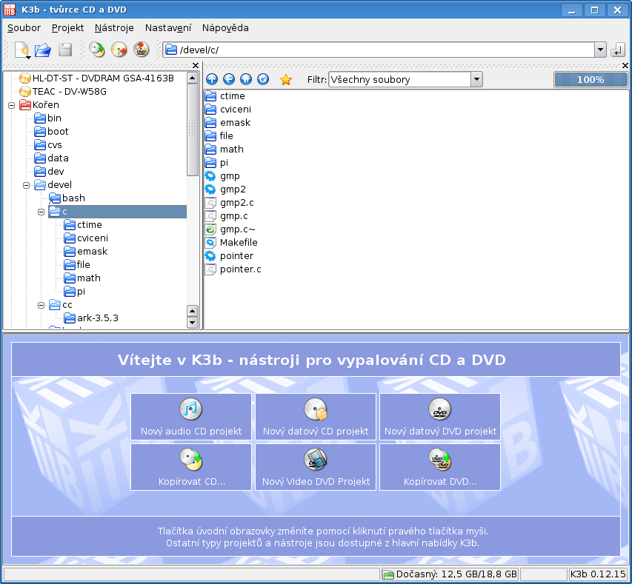The height and width of the screenshot is (584, 632).
Task: Click the Nový datový DVD projekt tile
Action: [440, 417]
